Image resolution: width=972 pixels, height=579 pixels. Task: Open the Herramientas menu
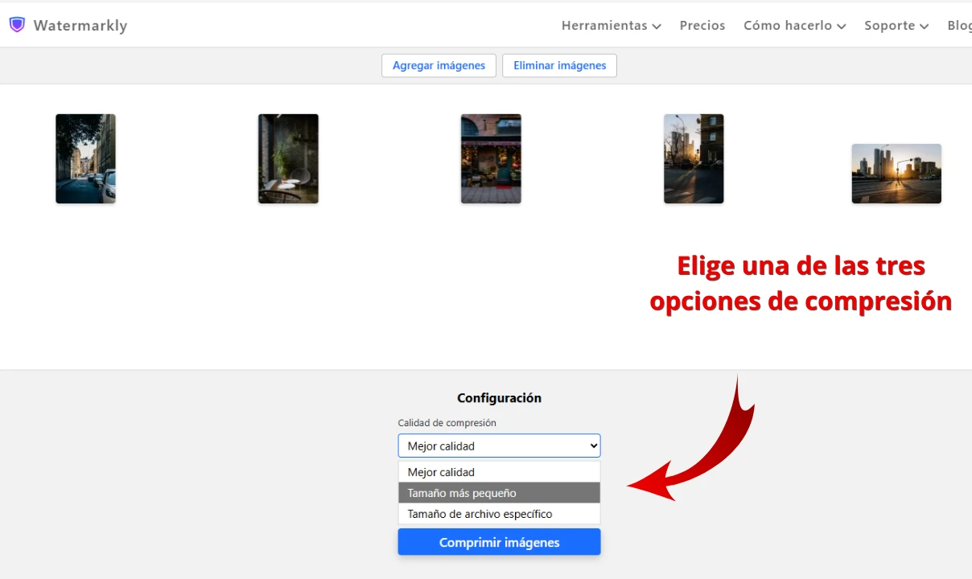(610, 26)
